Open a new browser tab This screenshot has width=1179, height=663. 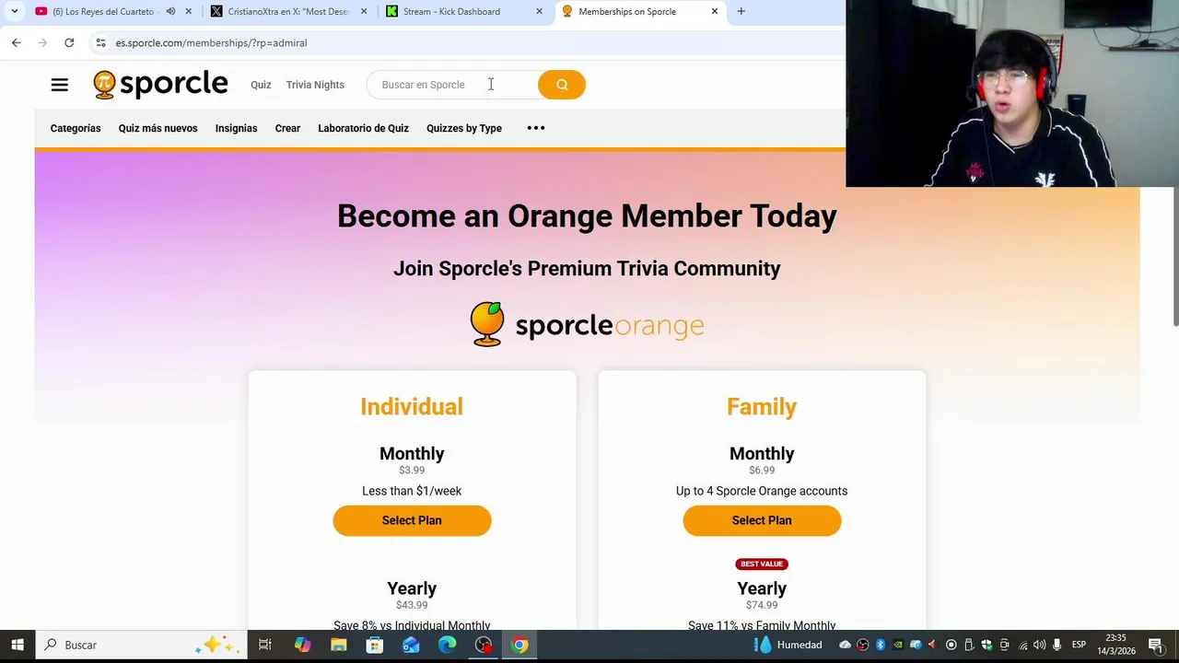point(741,11)
